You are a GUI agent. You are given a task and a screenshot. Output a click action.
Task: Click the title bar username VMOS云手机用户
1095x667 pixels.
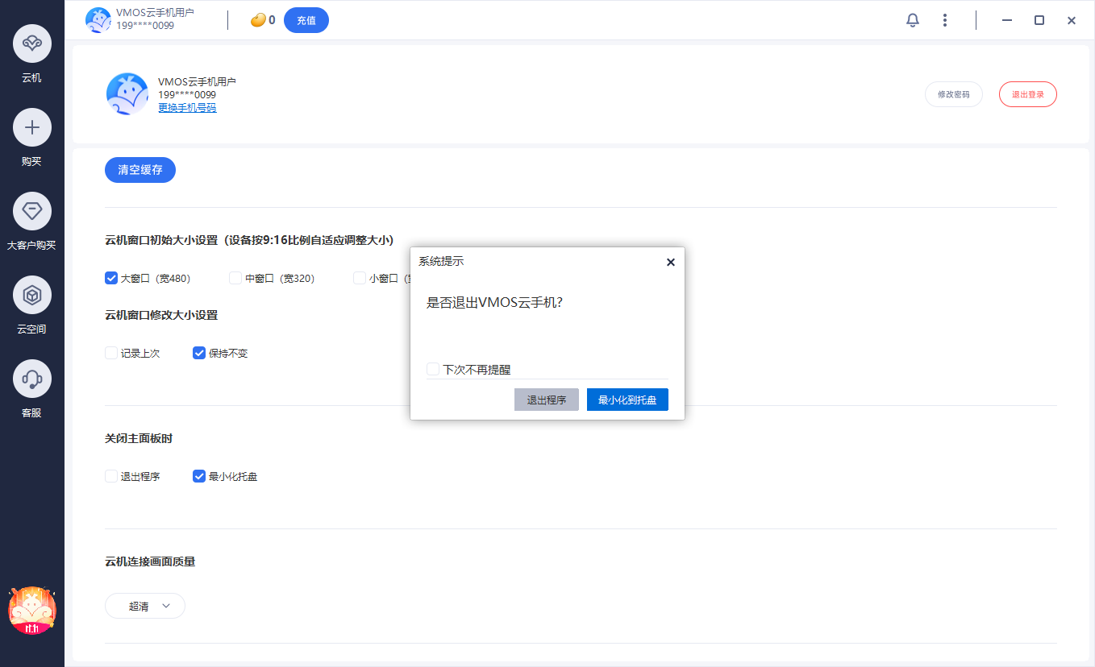pos(155,14)
